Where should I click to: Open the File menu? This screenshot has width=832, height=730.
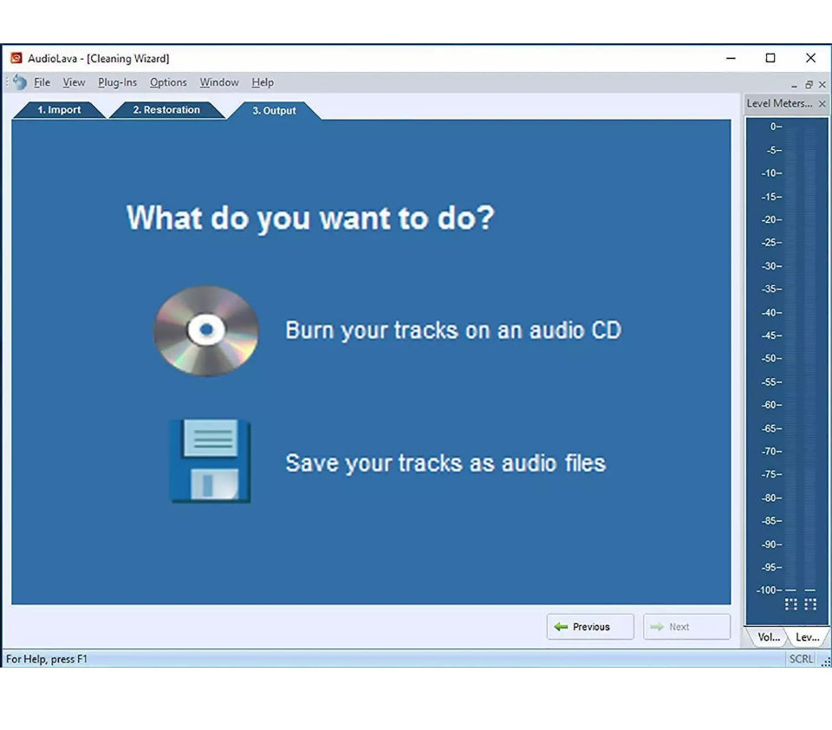pos(42,82)
